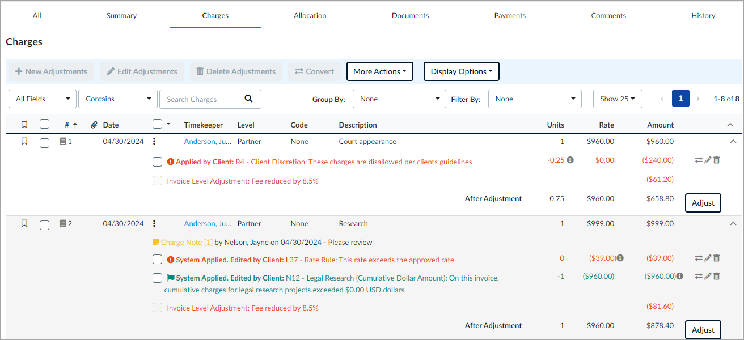Image resolution: width=744 pixels, height=340 pixels.
Task: Delete the R4 Client Discretion adjustment
Action: click(716, 160)
